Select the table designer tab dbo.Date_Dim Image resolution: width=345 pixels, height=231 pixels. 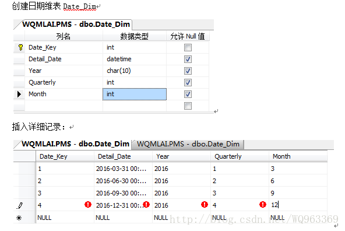pyautogui.click(x=76, y=24)
